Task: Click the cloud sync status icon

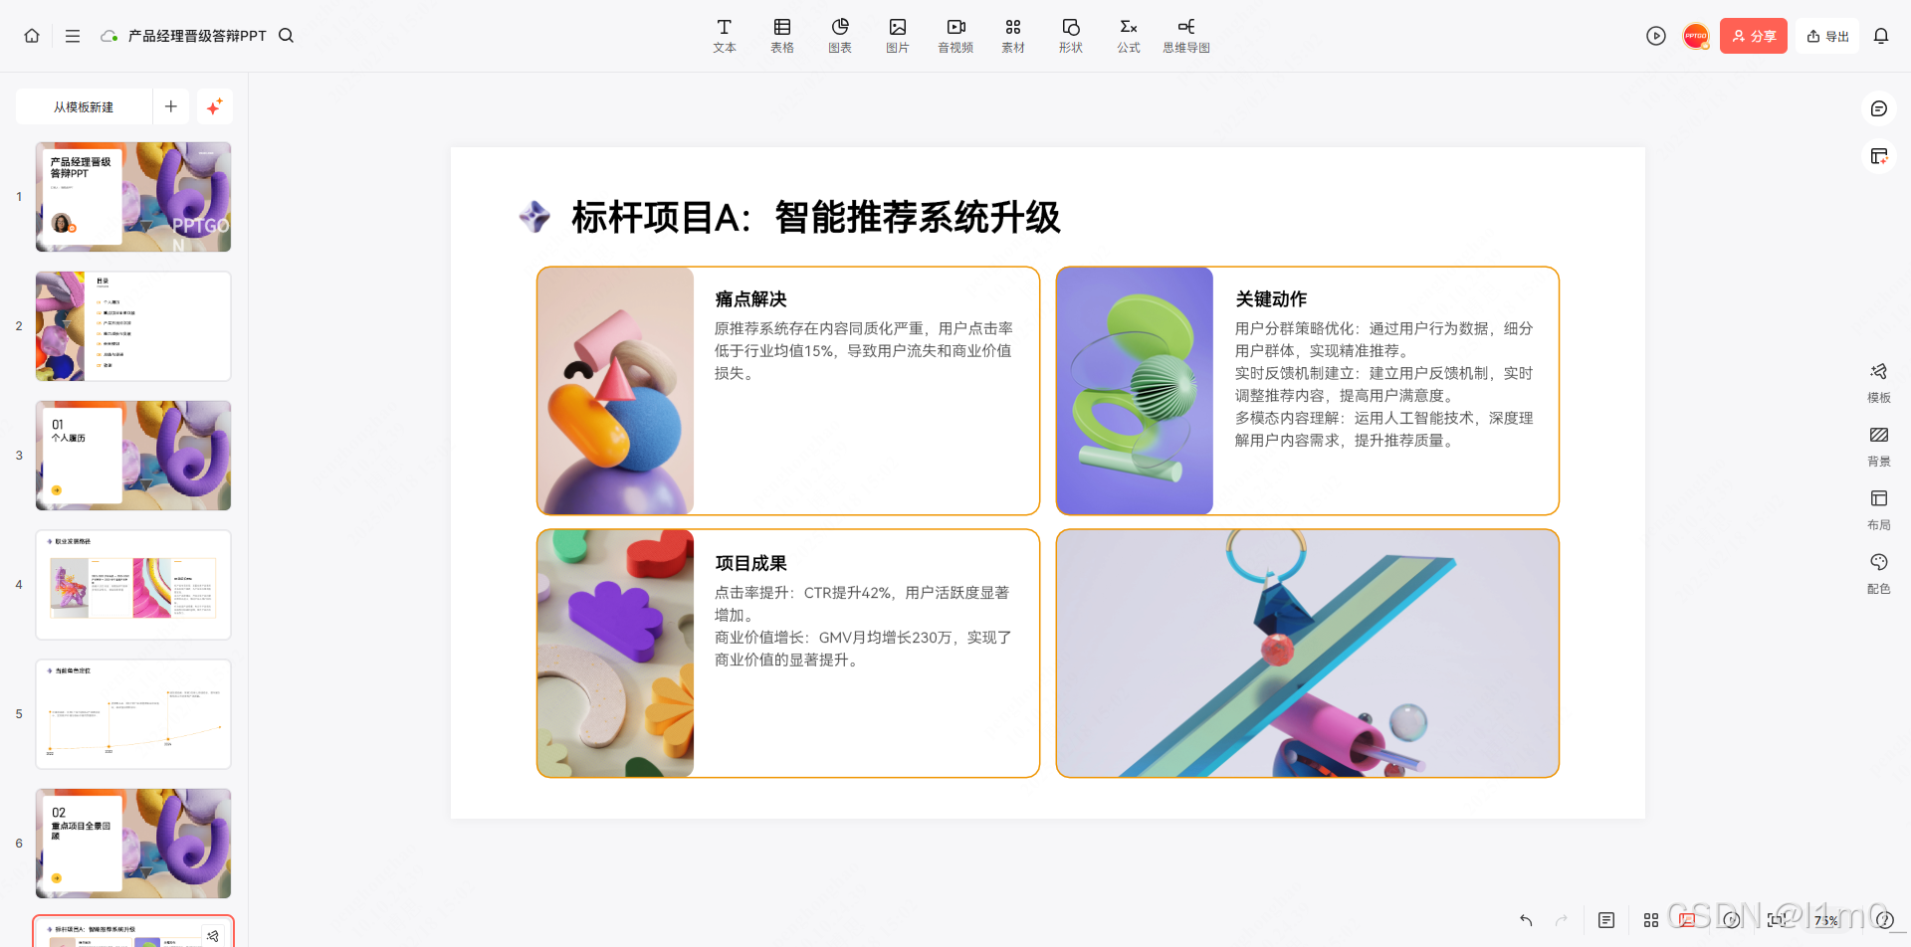Action: point(108,36)
